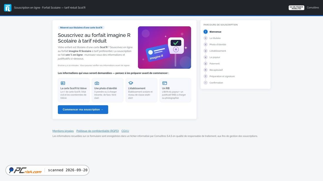
Task: Click the 'Une photo d'identité' card title
Action: click(x=105, y=88)
